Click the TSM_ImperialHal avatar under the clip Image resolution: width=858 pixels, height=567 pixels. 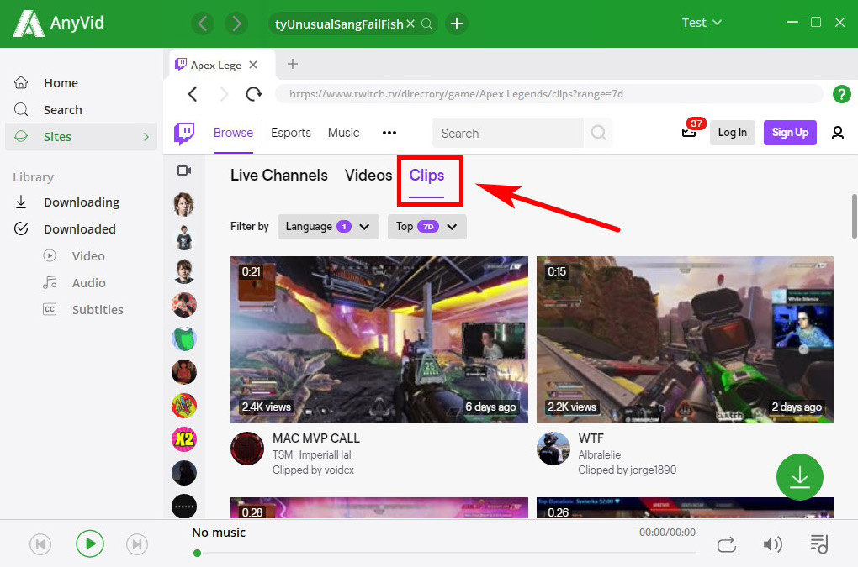(247, 449)
